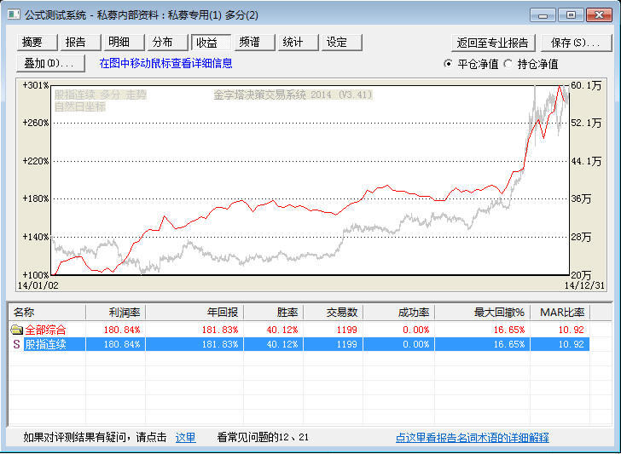Switch to the 分布 tab
The width and height of the screenshot is (621, 454).
tap(168, 43)
